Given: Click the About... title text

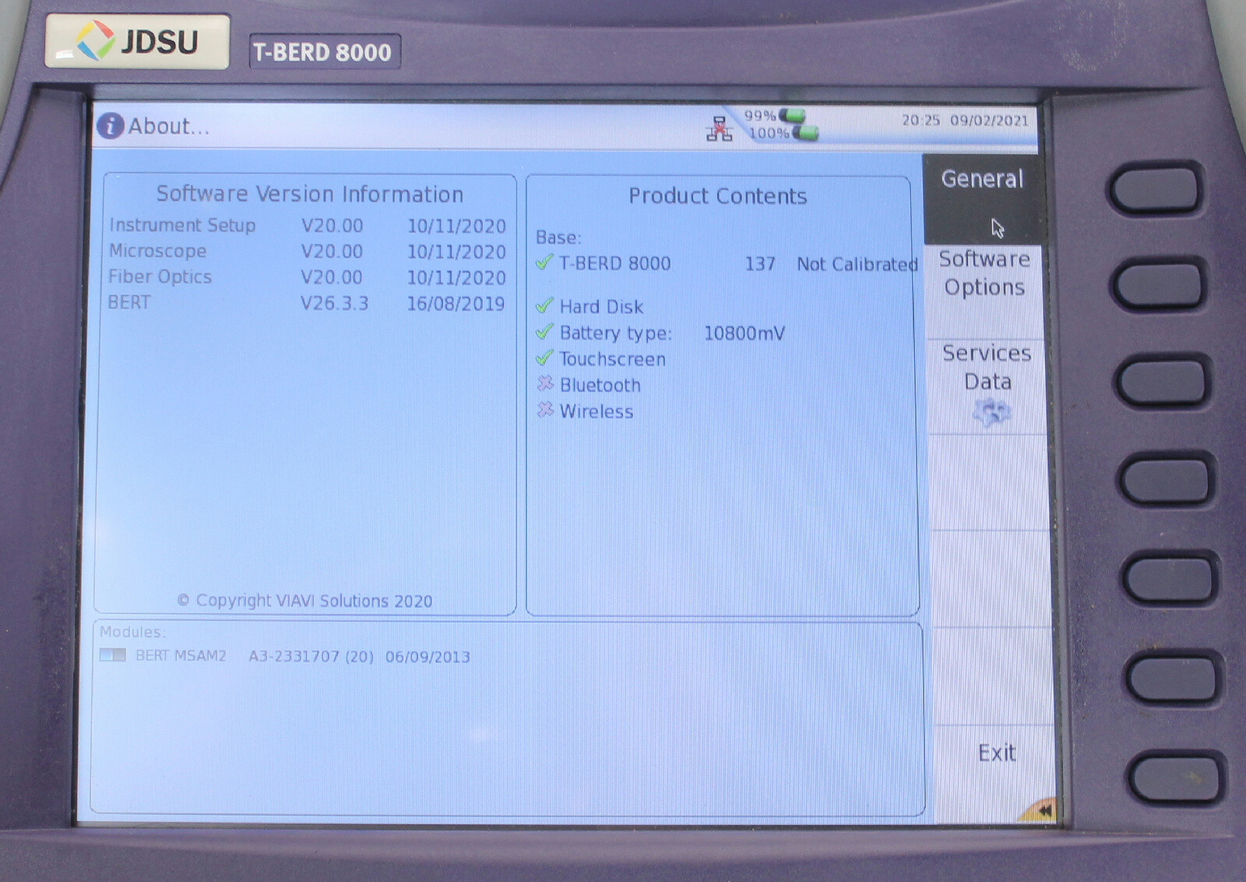Looking at the screenshot, I should (169, 126).
